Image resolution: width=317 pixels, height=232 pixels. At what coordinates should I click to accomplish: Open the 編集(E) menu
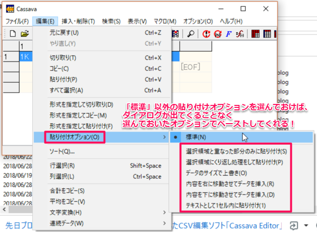45,21
